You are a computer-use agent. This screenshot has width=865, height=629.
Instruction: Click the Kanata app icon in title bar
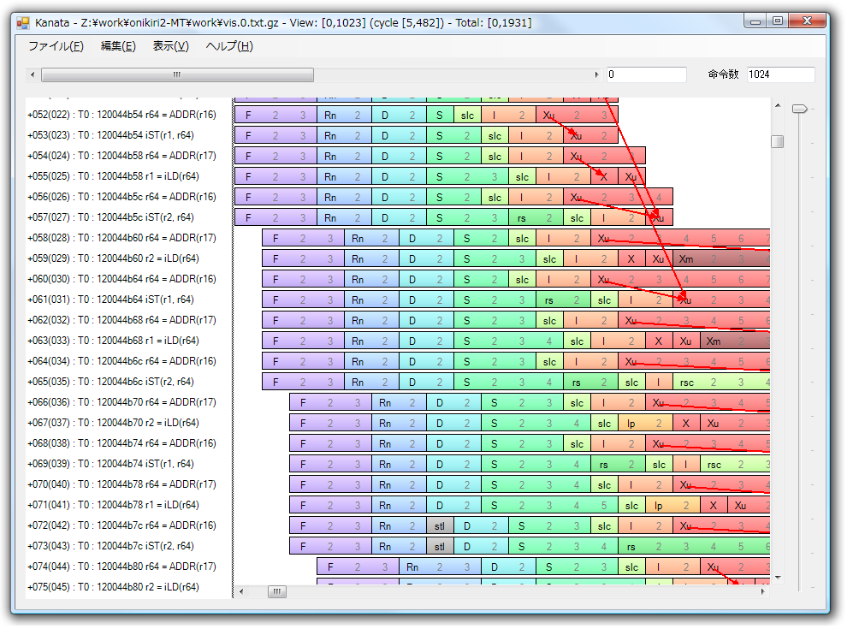click(x=23, y=22)
